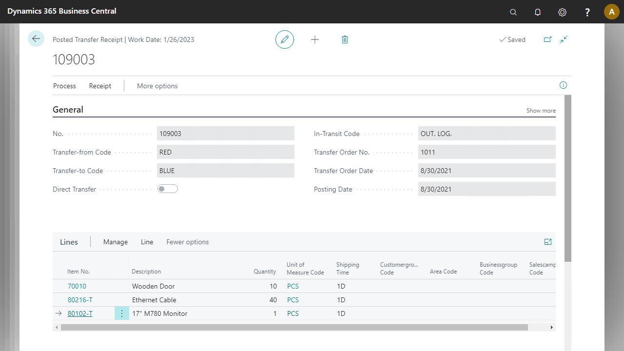Image resolution: width=624 pixels, height=351 pixels.
Task: Maximize the Lines part icon
Action: [548, 242]
